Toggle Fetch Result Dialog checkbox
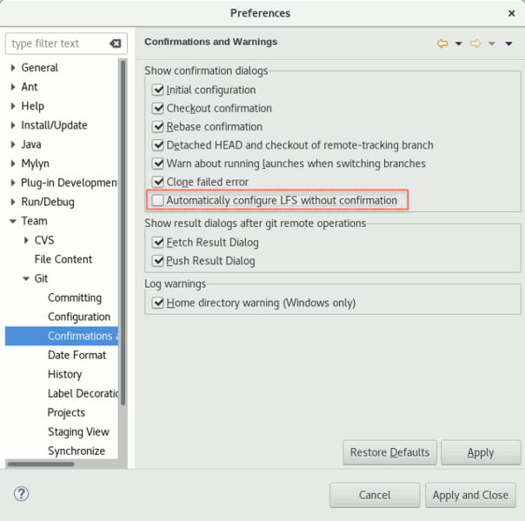Image resolution: width=525 pixels, height=521 pixels. [157, 243]
